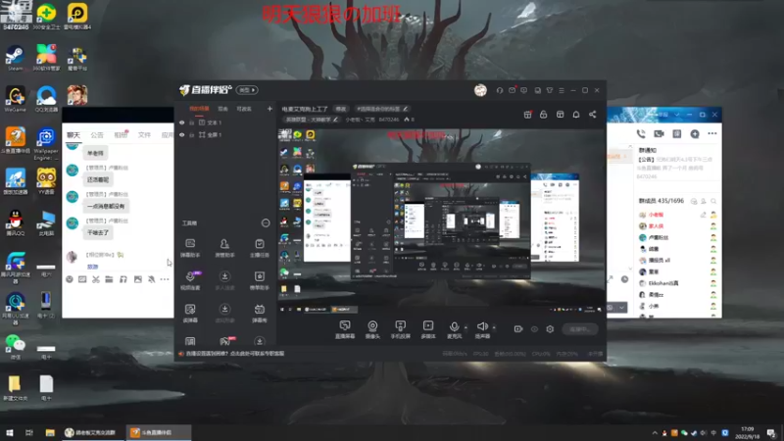Screen dimensions: 784x441
Task: Open 房管助手 tool in toolbox
Action: pos(224,248)
